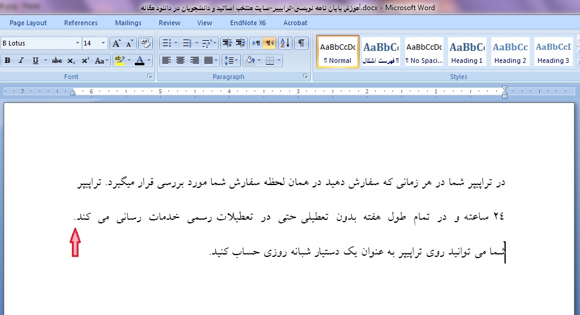Apply the Normal style
This screenshot has width=580, height=315.
(338, 52)
